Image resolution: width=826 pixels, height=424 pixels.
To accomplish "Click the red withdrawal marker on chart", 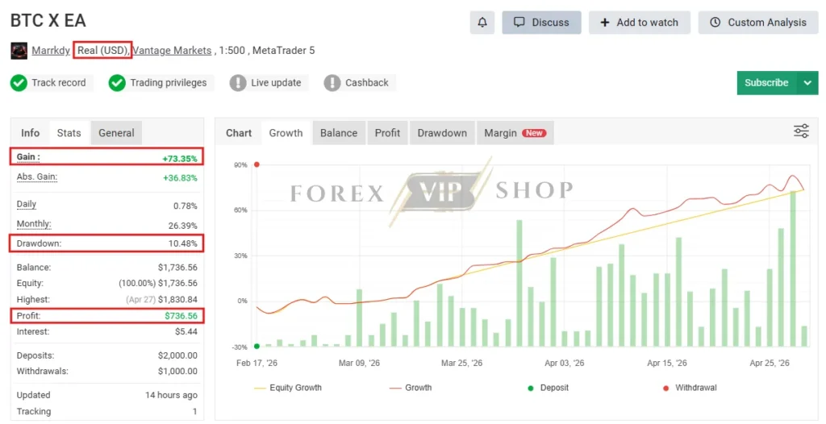I will tap(257, 164).
